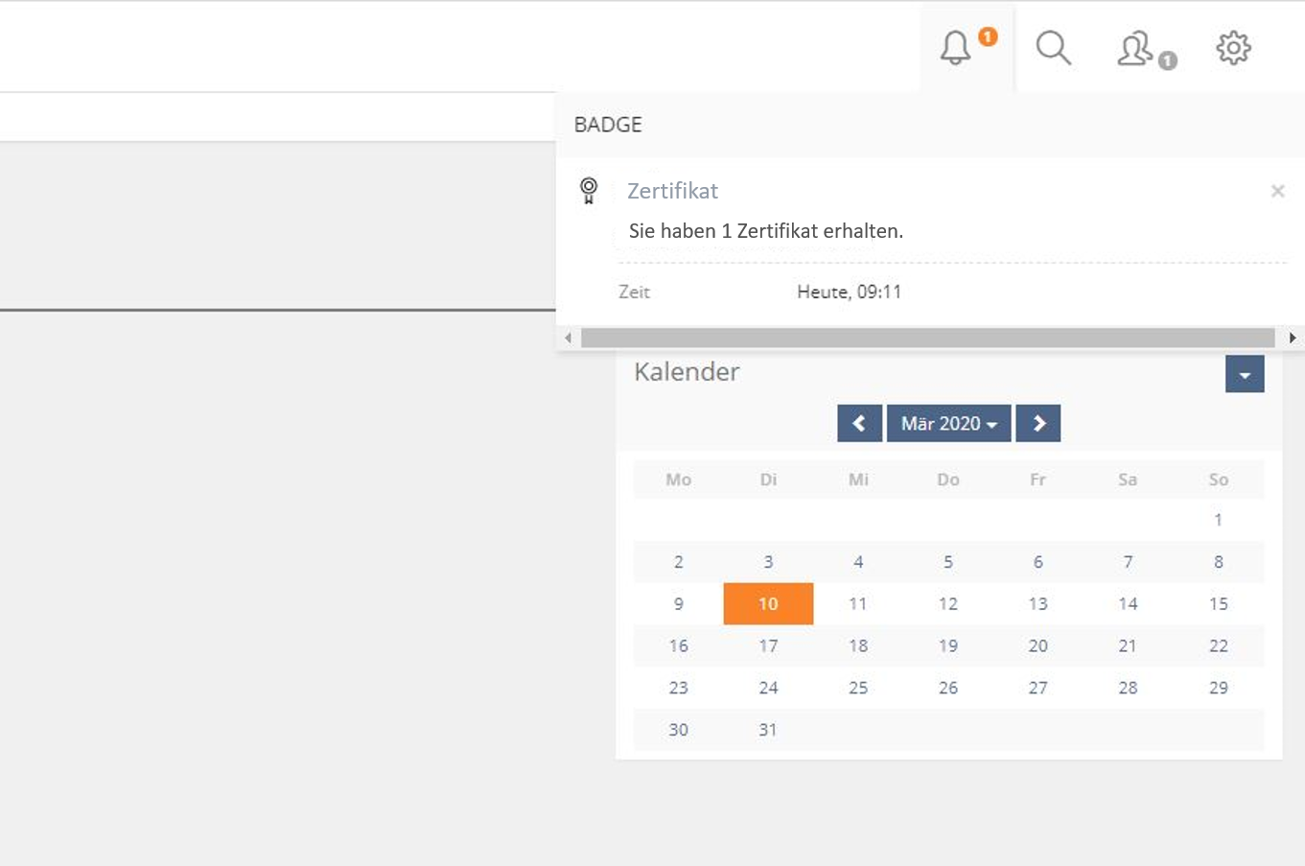Select today's date, March 10
The image size is (1305, 866).
click(768, 603)
